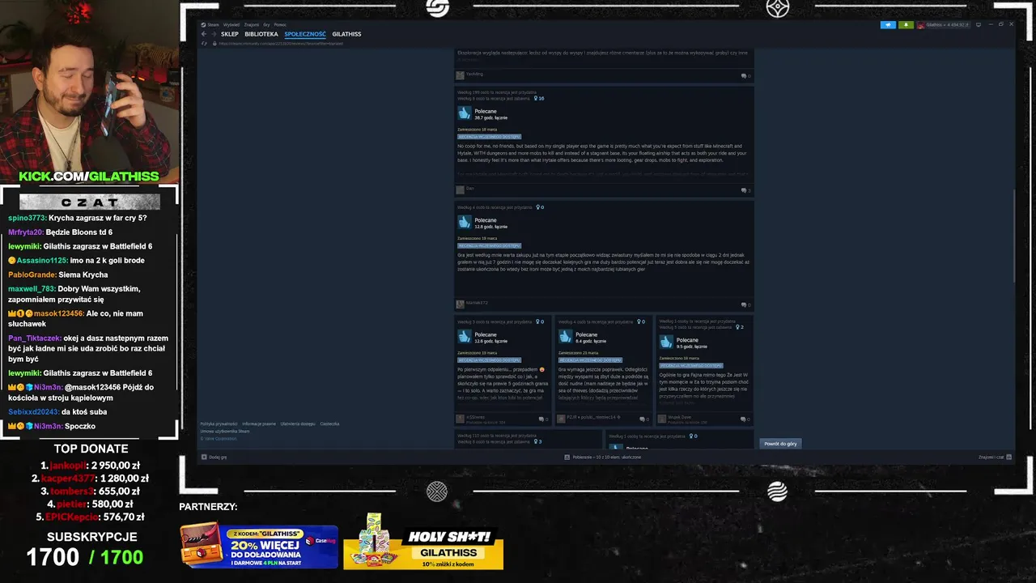Open Wujek Dave reviewer profile name
This screenshot has width=1036, height=583.
pyautogui.click(x=680, y=417)
